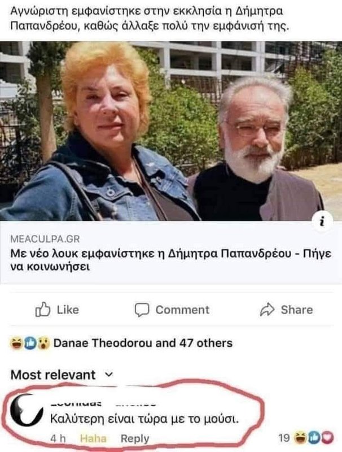Click the thumbs-up reaction icon on the post

[x=30, y=343]
